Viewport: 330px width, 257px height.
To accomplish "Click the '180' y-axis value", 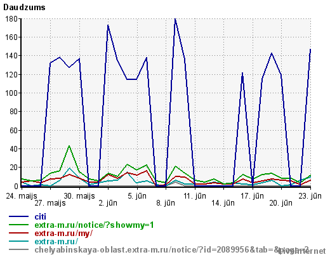I will (x=11, y=19).
